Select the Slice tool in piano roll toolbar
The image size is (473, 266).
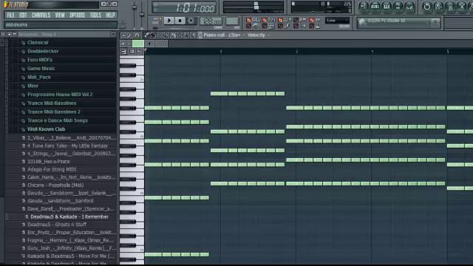[x=173, y=35]
